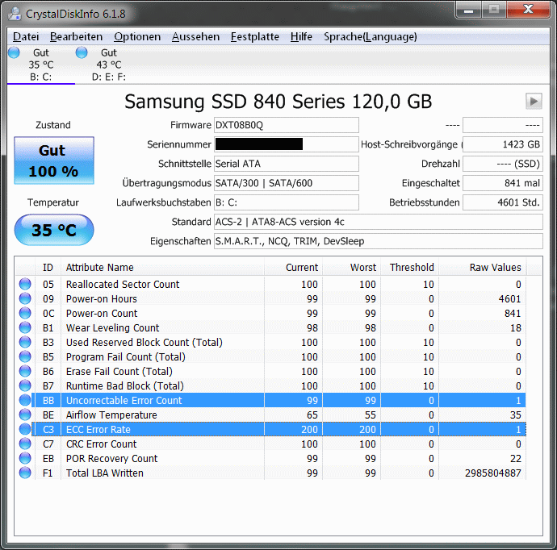
Task: Select the ECC Error Rate attribute name
Action: [98, 429]
